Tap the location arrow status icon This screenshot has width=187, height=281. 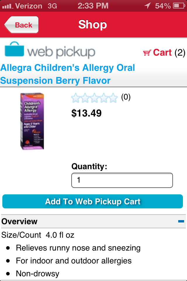(148, 6)
